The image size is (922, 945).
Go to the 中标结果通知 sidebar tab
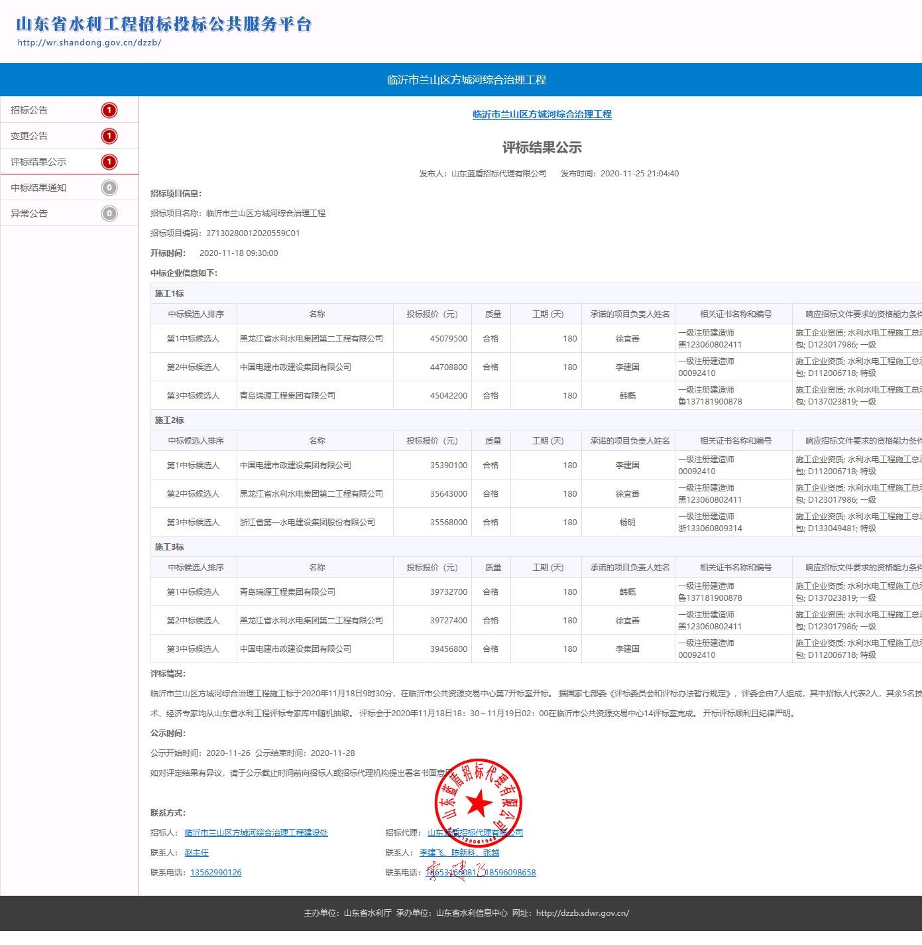[x=69, y=188]
